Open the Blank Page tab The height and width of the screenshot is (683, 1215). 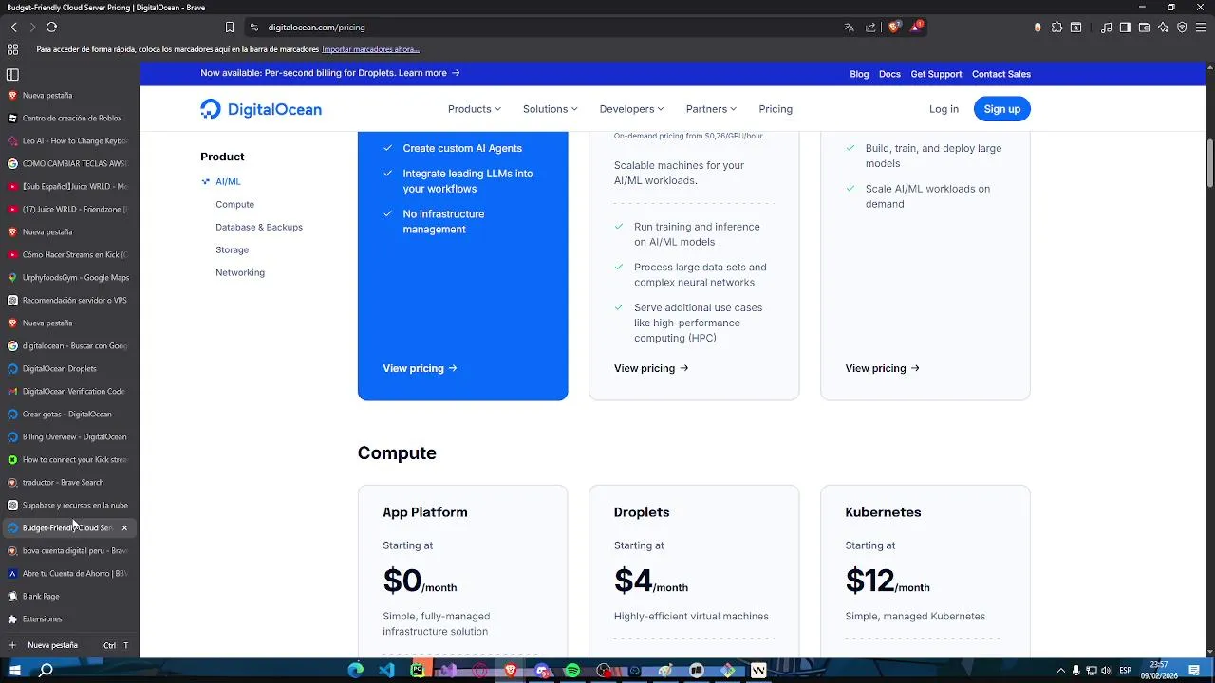point(69,597)
